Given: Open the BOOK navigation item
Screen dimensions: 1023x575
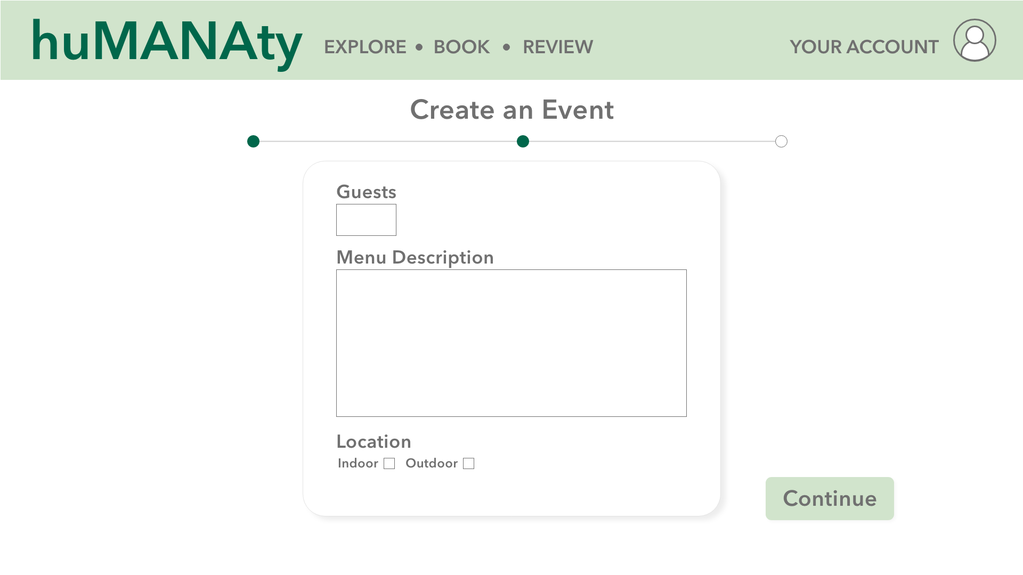Looking at the screenshot, I should point(461,47).
